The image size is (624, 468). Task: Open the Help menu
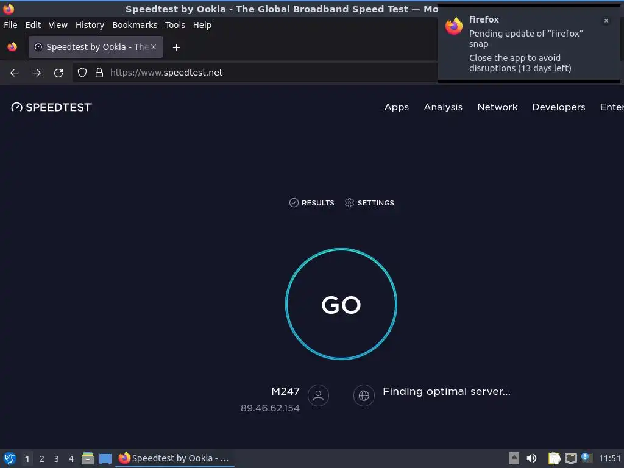[202, 25]
